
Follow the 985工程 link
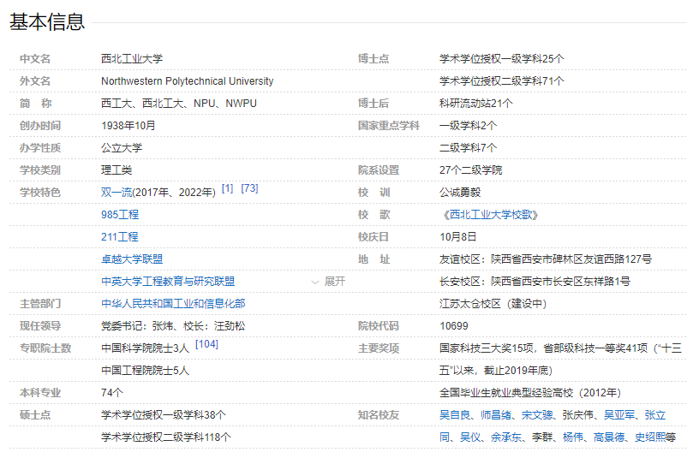click(x=120, y=214)
